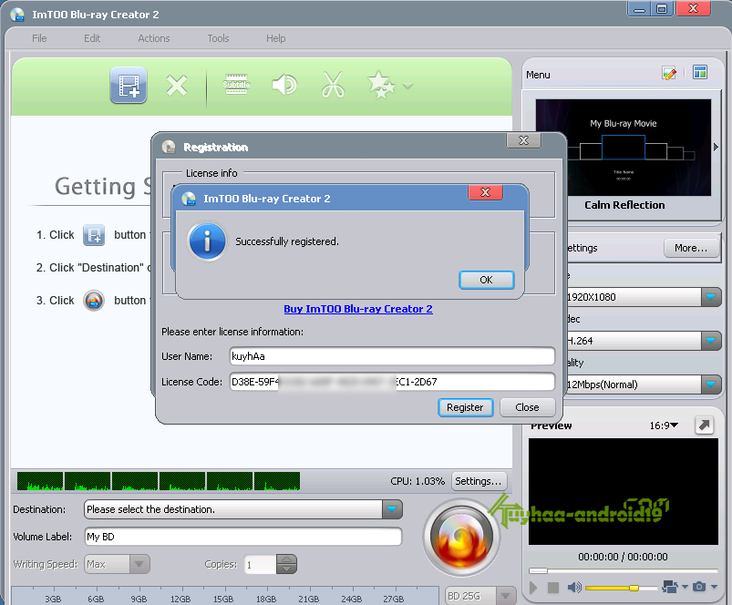The width and height of the screenshot is (732, 605).
Task: Open the Destination dropdown
Action: coord(392,509)
